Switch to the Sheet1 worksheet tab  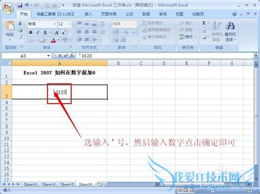[x=30, y=184]
